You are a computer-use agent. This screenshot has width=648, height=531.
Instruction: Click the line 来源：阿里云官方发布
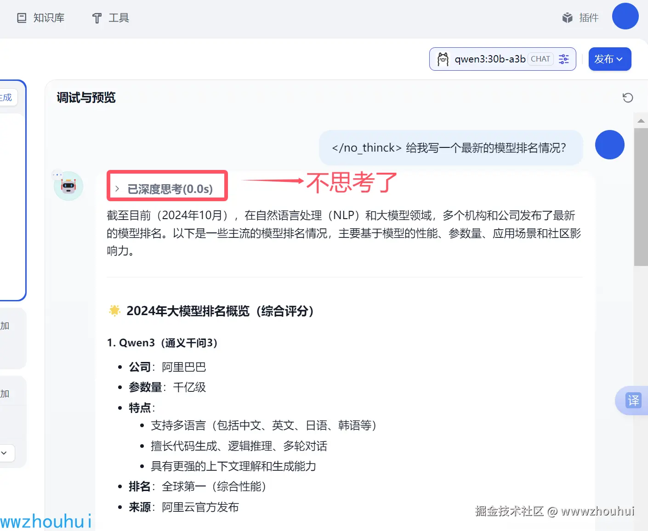click(184, 507)
